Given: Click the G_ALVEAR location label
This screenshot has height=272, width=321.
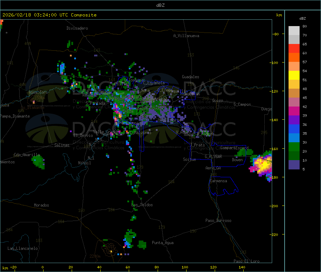Looking at the screenshot, I should (x=213, y=157).
